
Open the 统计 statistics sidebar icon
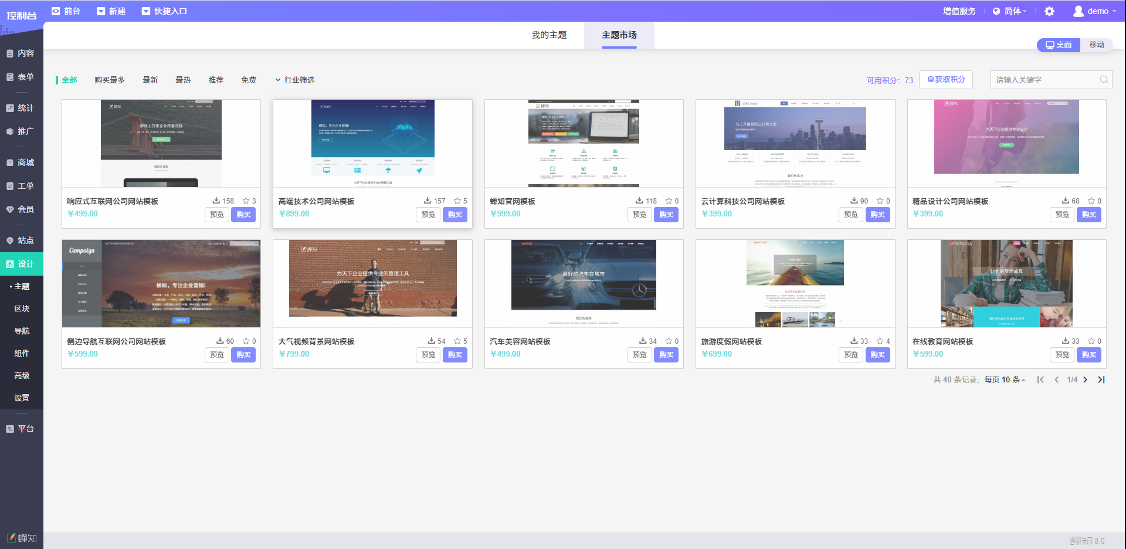(x=10, y=108)
